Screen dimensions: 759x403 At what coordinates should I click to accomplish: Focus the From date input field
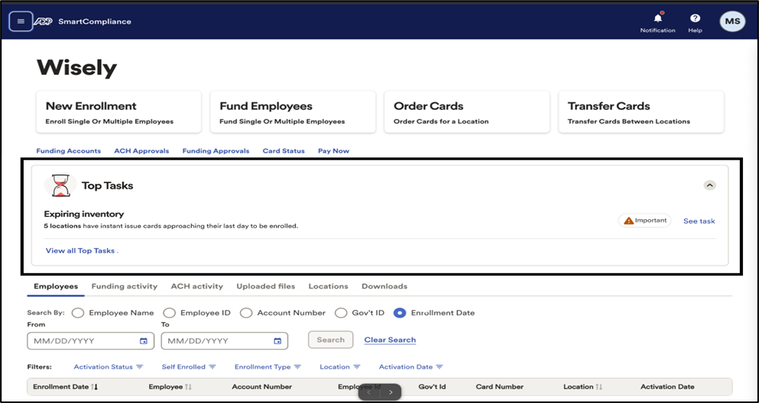[x=90, y=341]
